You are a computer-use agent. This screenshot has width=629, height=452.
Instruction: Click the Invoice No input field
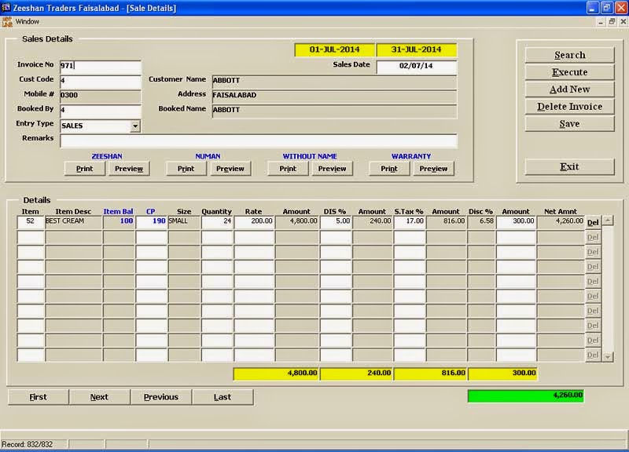coord(102,66)
